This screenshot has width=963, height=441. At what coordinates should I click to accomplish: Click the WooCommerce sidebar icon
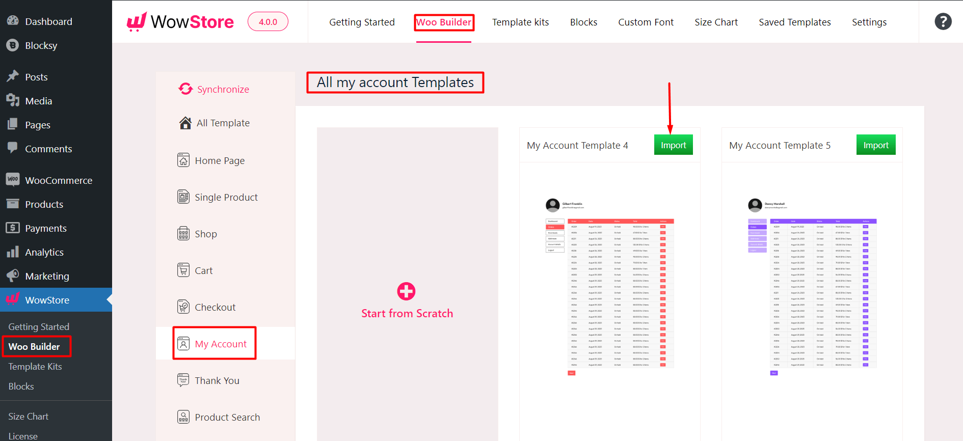point(13,179)
